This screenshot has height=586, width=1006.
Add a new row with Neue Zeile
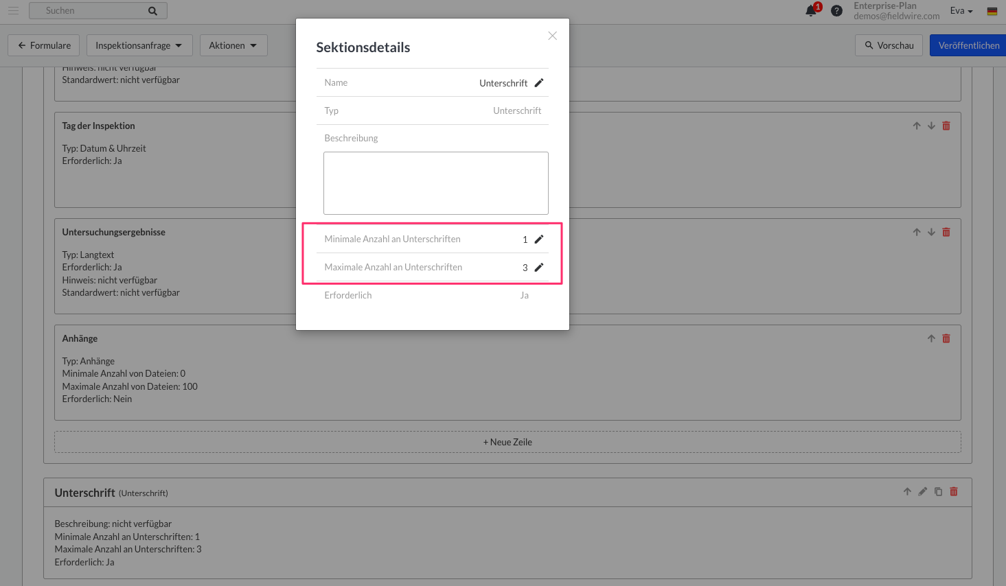pos(507,442)
